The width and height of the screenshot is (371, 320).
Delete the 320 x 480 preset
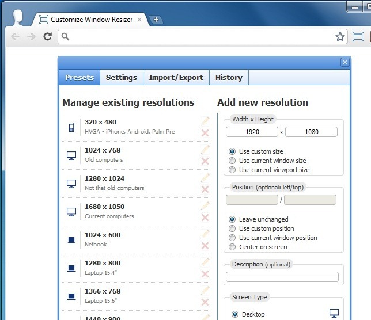pos(205,133)
